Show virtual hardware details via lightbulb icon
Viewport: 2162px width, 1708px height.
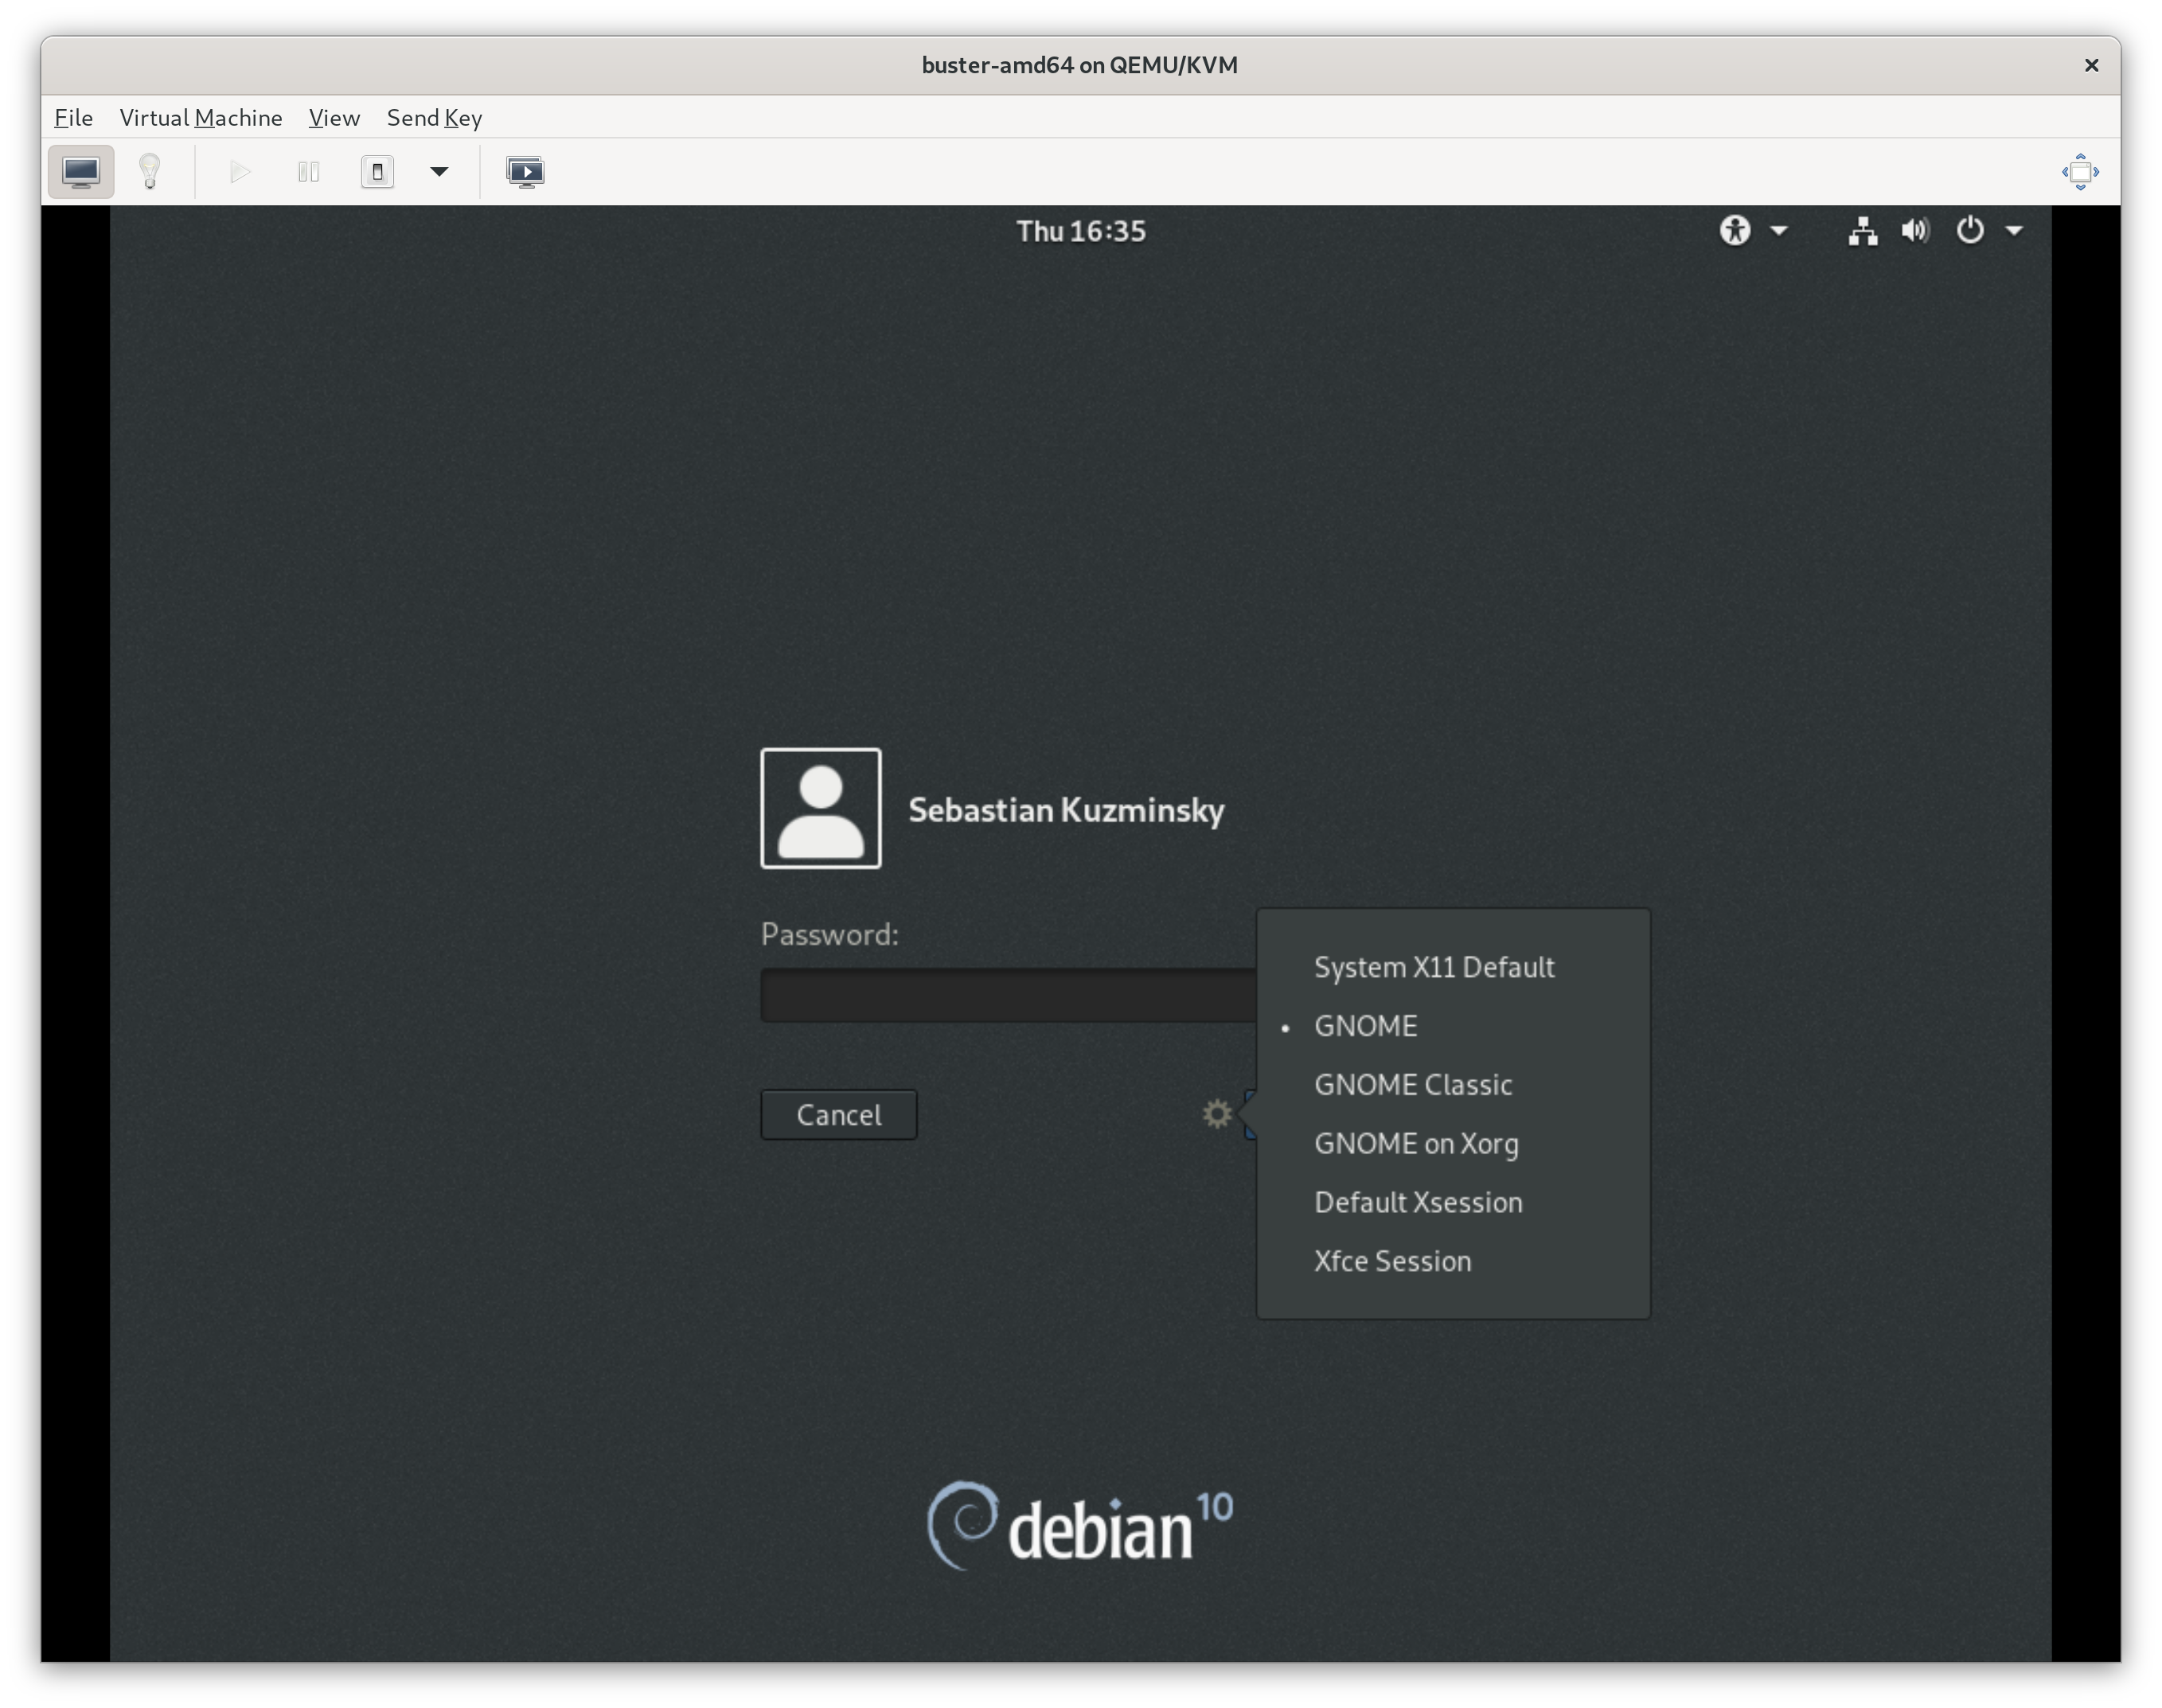tap(150, 171)
